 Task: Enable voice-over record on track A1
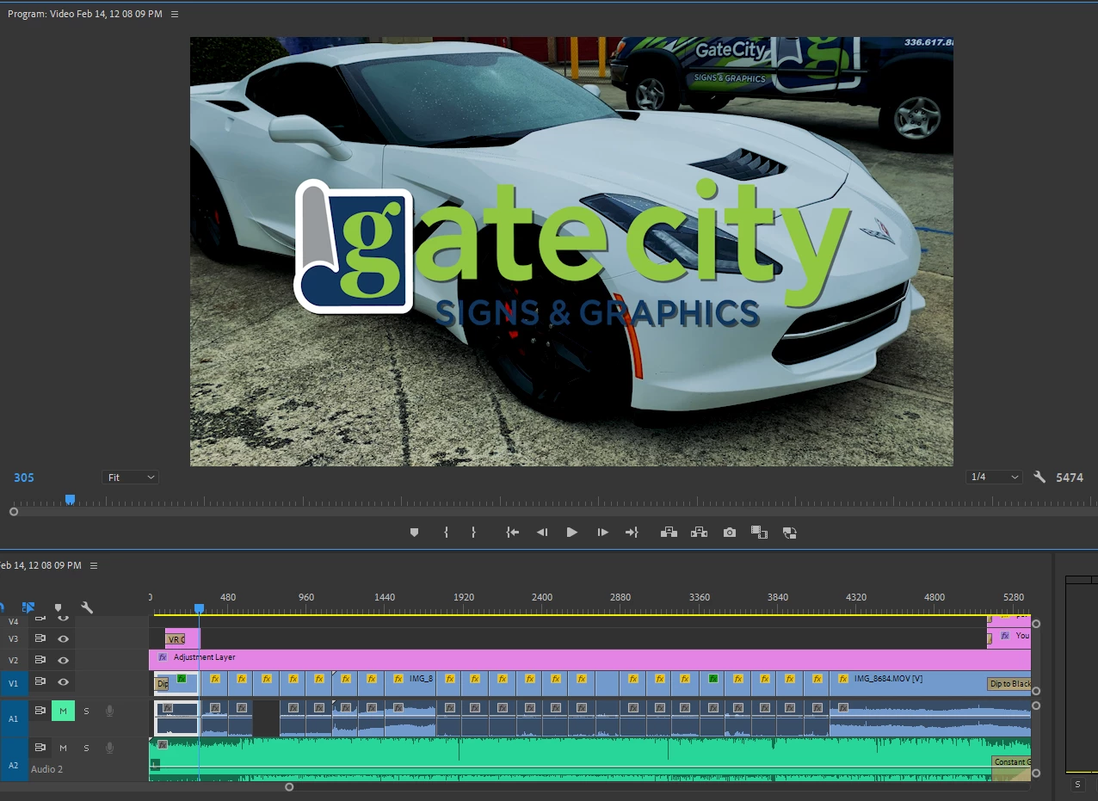pos(109,711)
